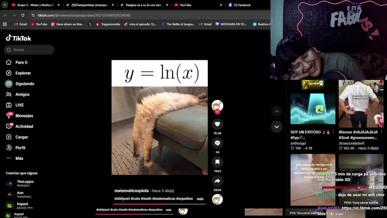Go to next video arrow
Image resolution: width=387 pixels, height=218 pixels.
[277, 127]
